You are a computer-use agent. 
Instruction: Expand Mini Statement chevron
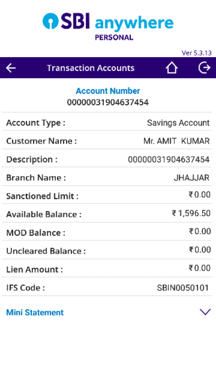205,312
